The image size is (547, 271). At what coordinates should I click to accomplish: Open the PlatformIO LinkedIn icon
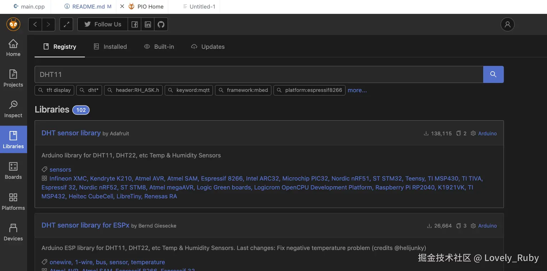148,24
